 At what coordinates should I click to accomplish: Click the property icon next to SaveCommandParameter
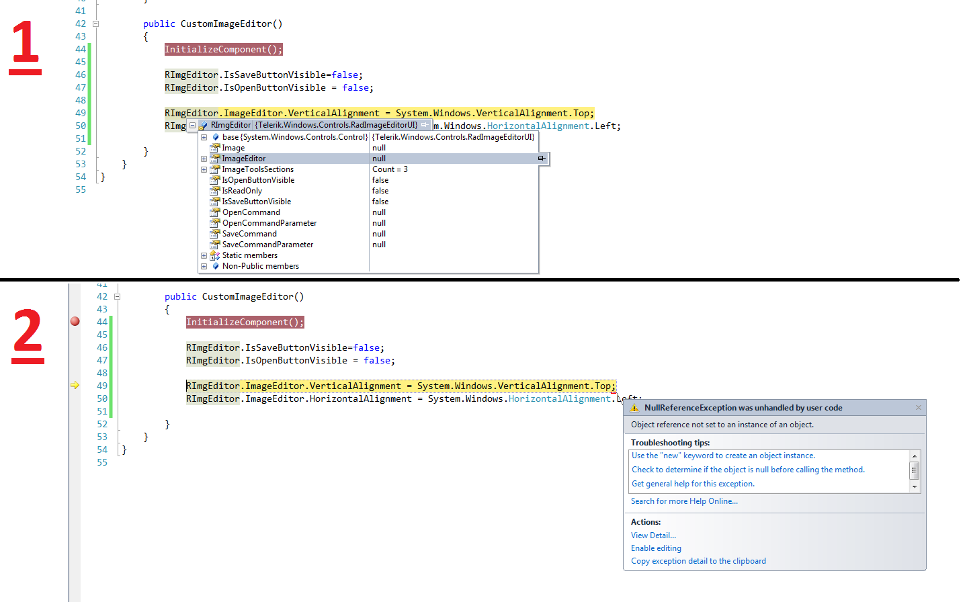(x=215, y=245)
